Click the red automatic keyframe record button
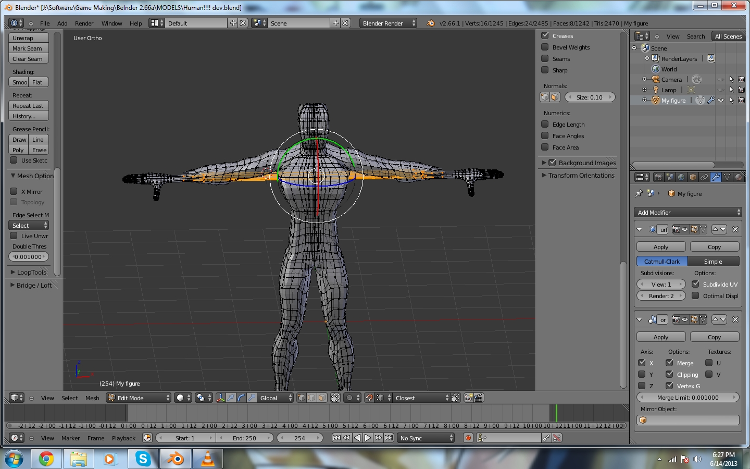Viewport: 750px width, 469px height. [468, 438]
